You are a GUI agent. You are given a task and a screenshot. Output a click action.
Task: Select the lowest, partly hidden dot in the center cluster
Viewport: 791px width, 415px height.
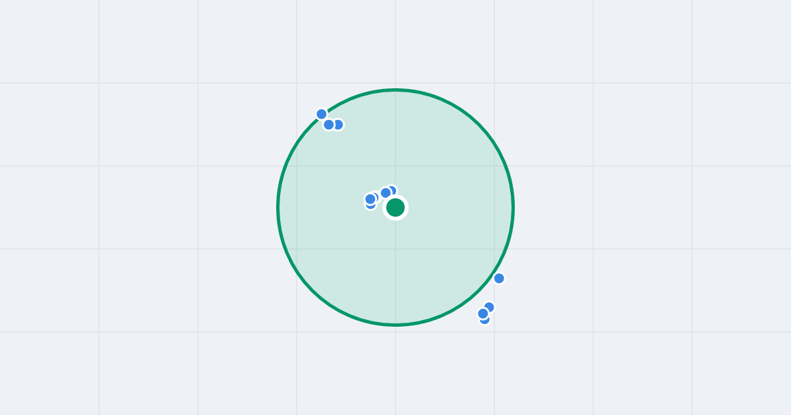(370, 206)
